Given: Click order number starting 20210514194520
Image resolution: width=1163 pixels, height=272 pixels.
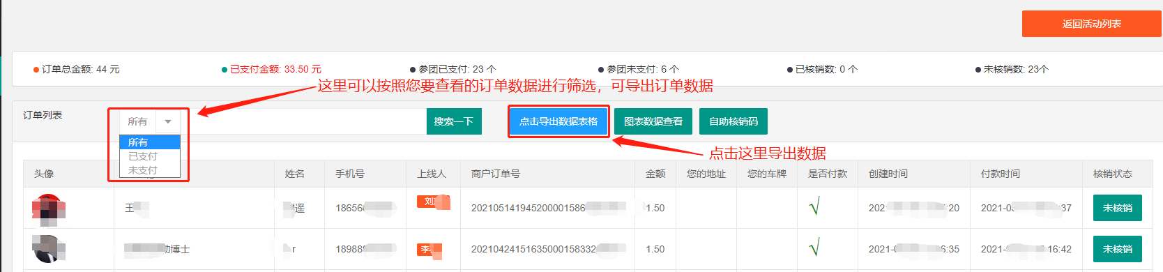Looking at the screenshot, I should coord(549,208).
